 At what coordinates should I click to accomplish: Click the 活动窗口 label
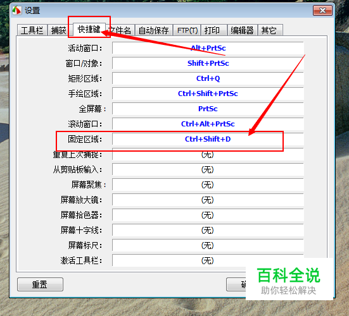85,48
